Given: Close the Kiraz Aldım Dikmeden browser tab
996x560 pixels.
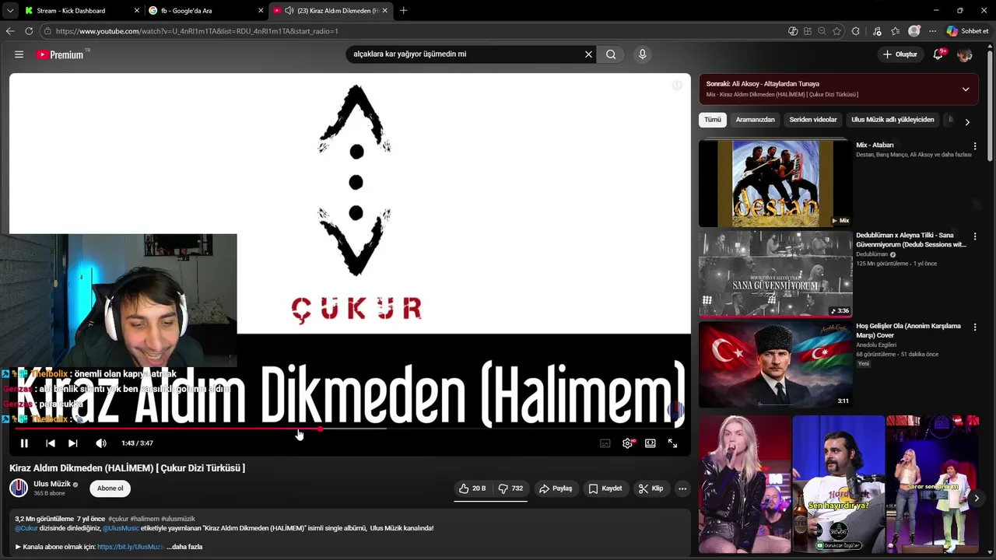Looking at the screenshot, I should (x=384, y=11).
